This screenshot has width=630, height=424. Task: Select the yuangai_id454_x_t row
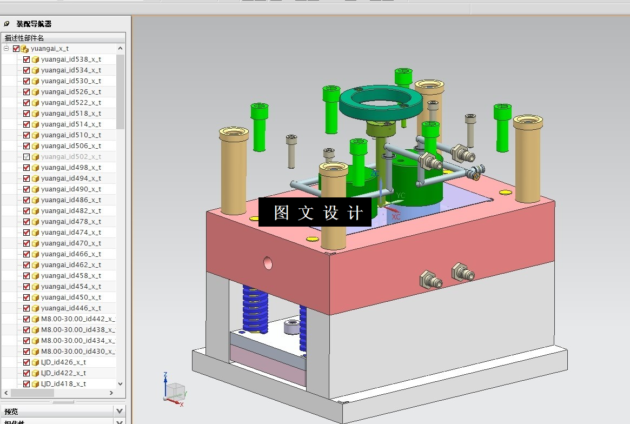pyautogui.click(x=58, y=287)
